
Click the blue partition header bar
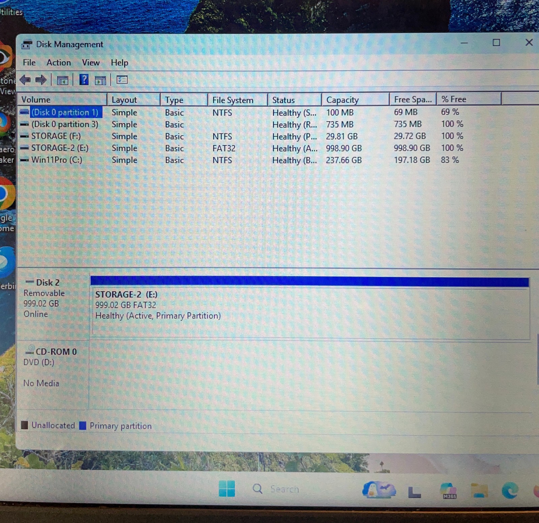click(310, 282)
